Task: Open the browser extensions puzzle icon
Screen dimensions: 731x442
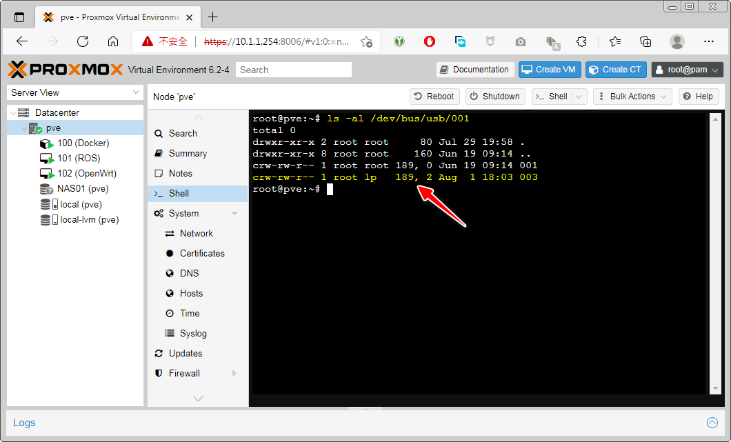Action: (581, 41)
